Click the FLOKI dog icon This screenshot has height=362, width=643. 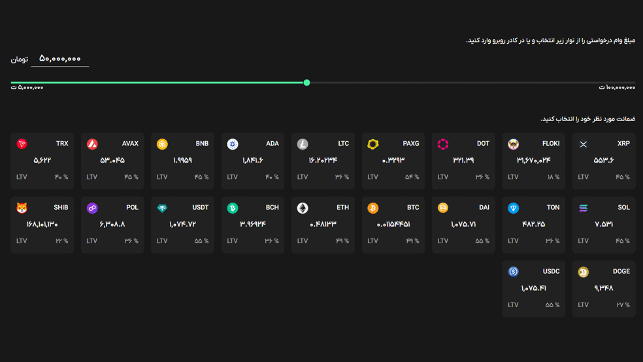coord(514,144)
